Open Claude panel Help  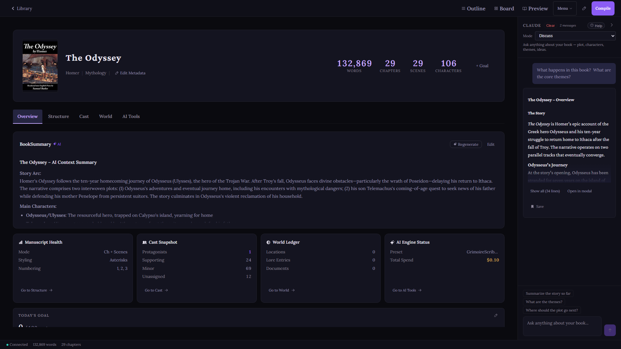point(596,26)
